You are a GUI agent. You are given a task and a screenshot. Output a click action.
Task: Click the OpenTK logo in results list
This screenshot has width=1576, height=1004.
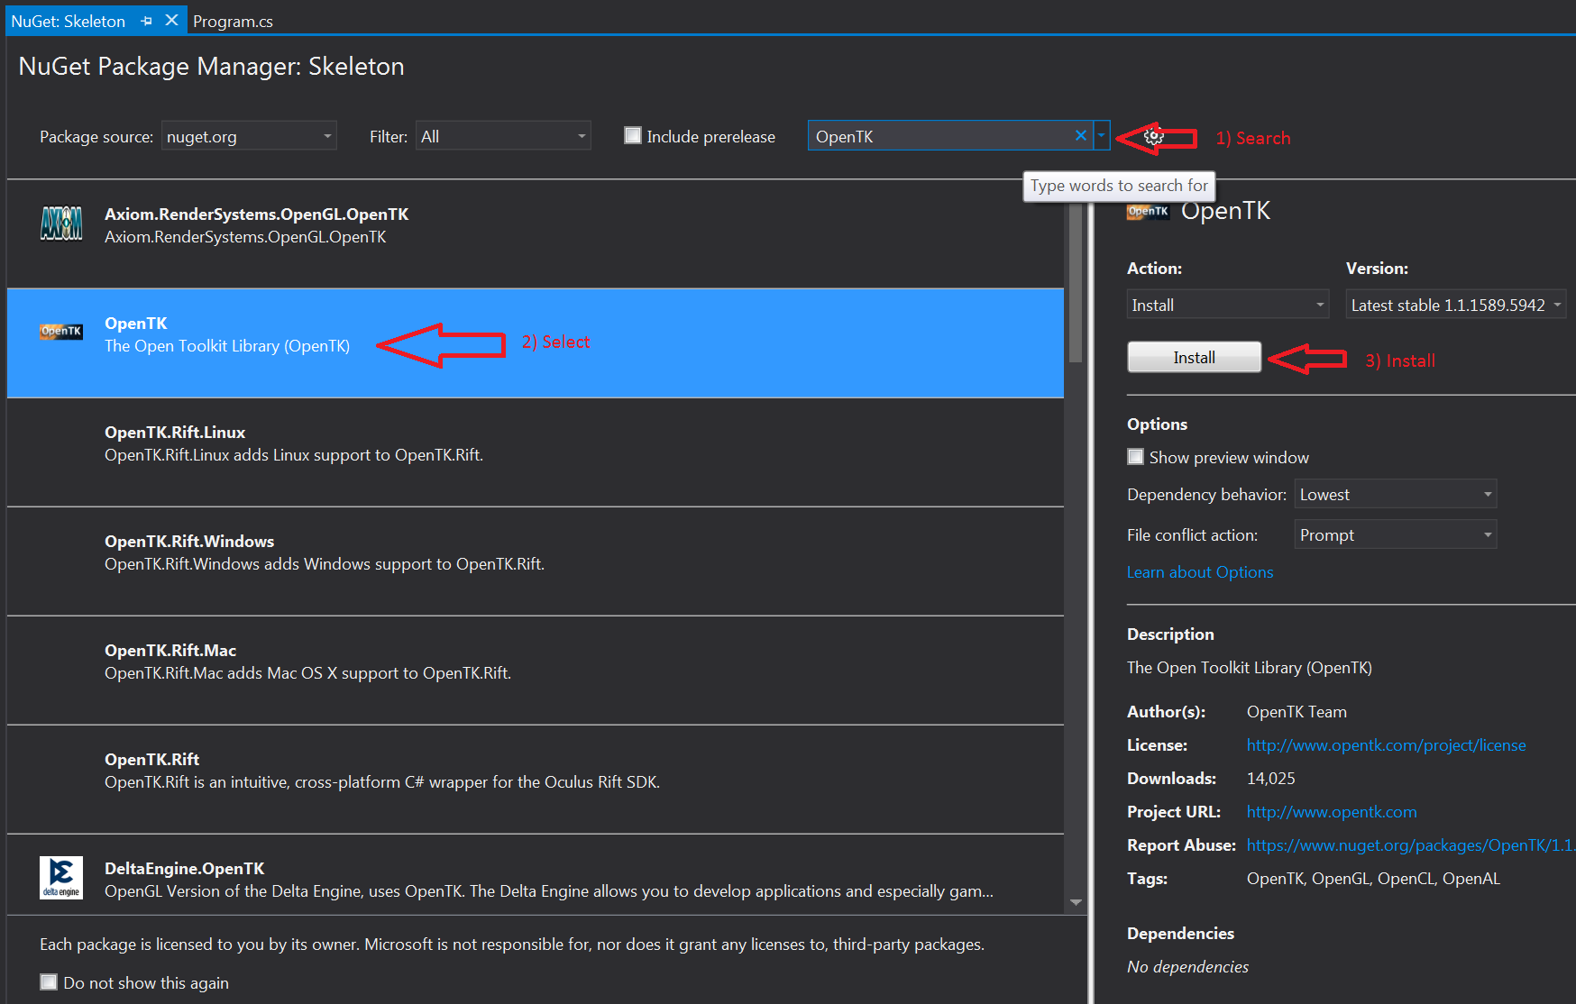(61, 332)
